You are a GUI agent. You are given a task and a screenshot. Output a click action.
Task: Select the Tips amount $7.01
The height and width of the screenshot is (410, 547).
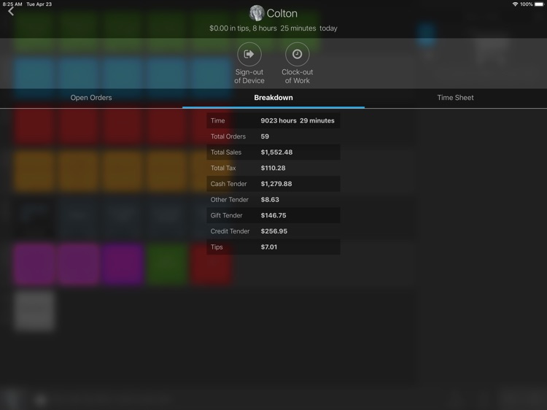coord(269,247)
